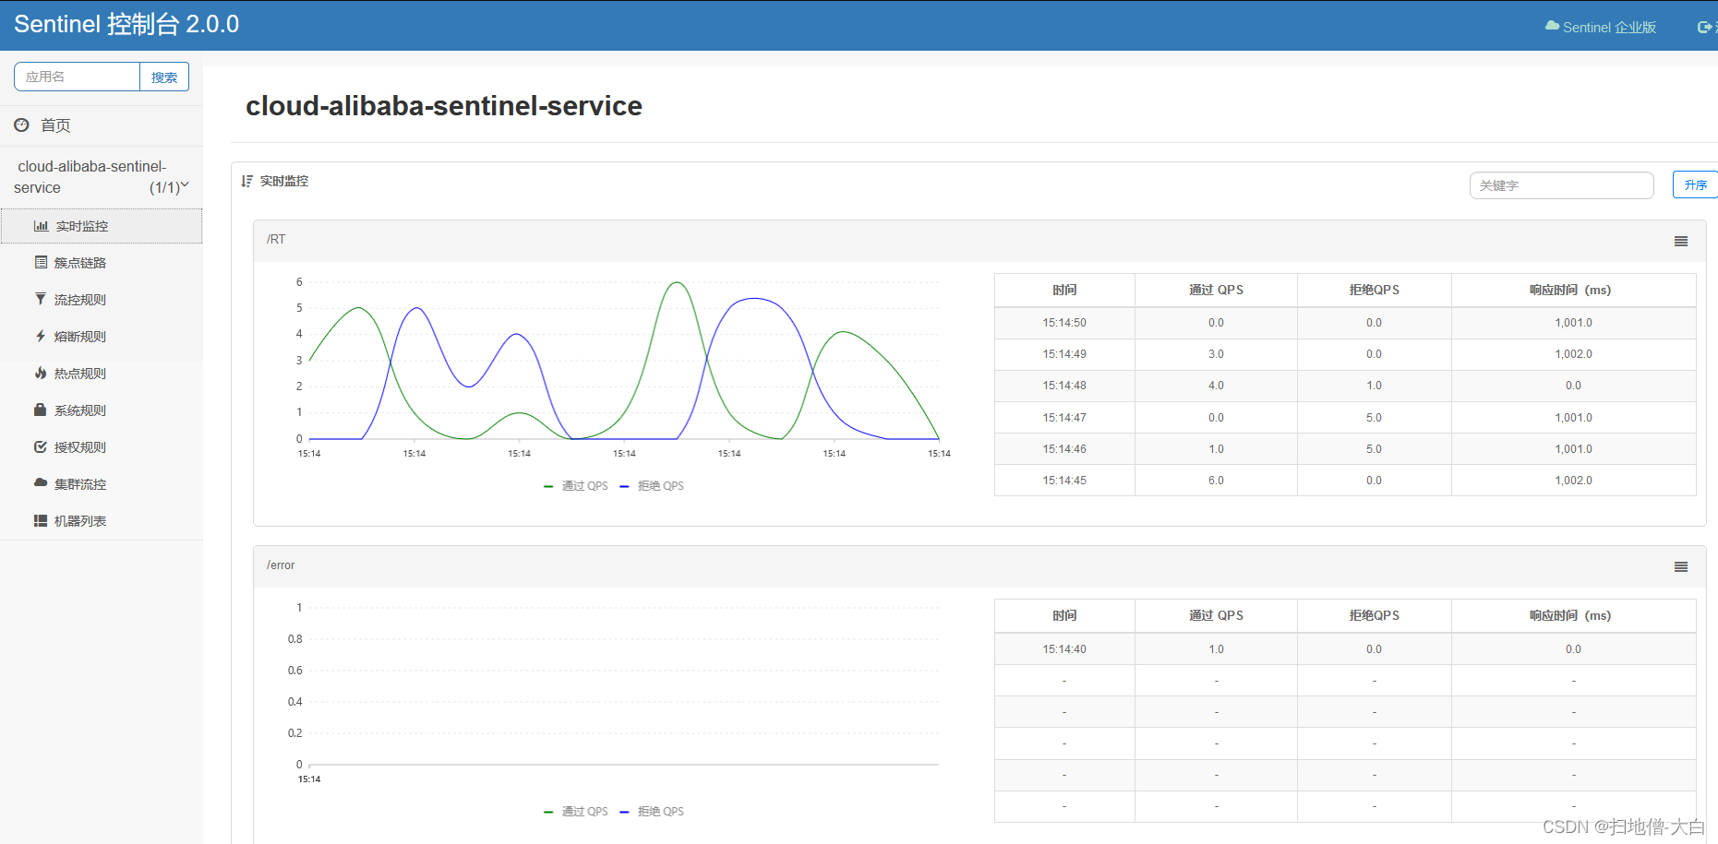Click the bar chart icon for 实时监控
This screenshot has width=1718, height=844.
[x=41, y=226]
